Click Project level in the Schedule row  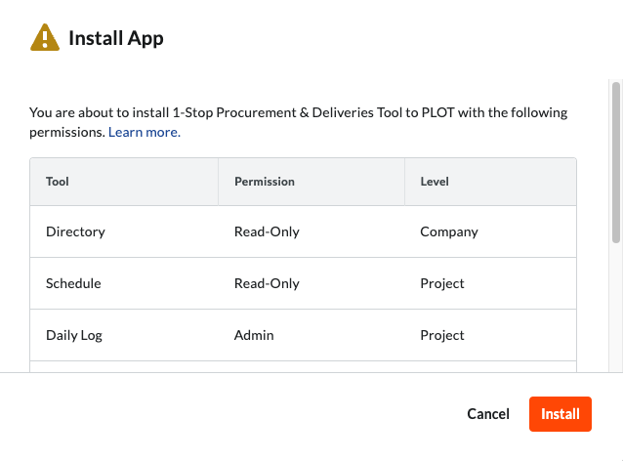442,283
